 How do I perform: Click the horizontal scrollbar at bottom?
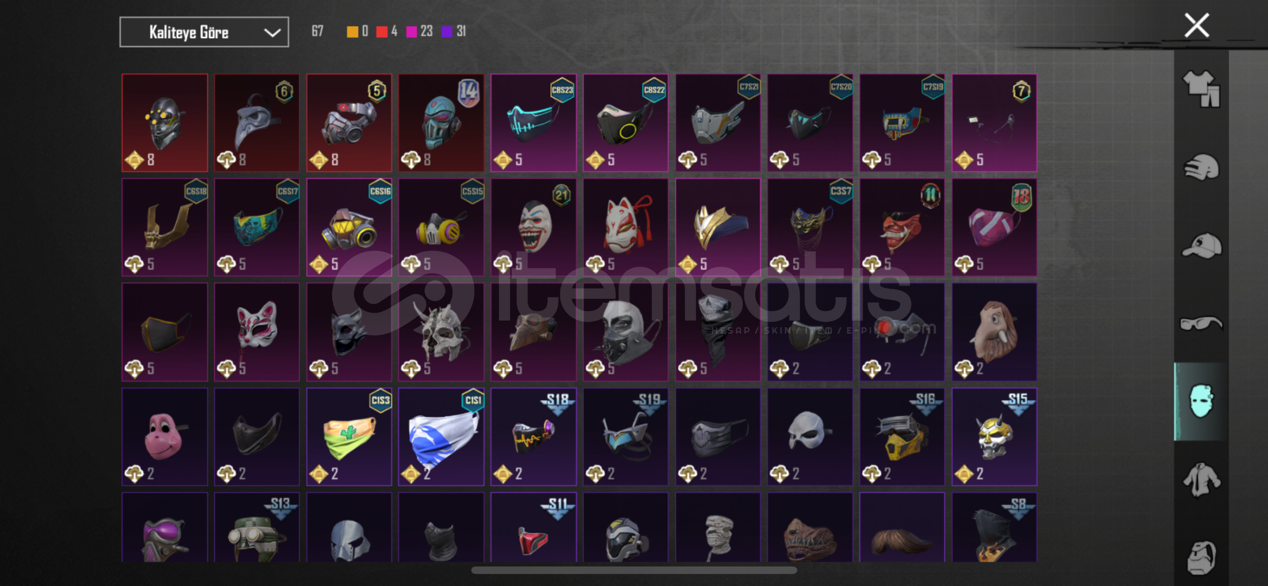tap(634, 570)
